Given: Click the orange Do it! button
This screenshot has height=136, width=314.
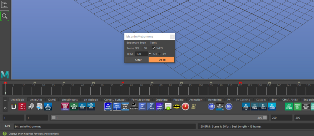Looking at the screenshot, I should [162, 60].
